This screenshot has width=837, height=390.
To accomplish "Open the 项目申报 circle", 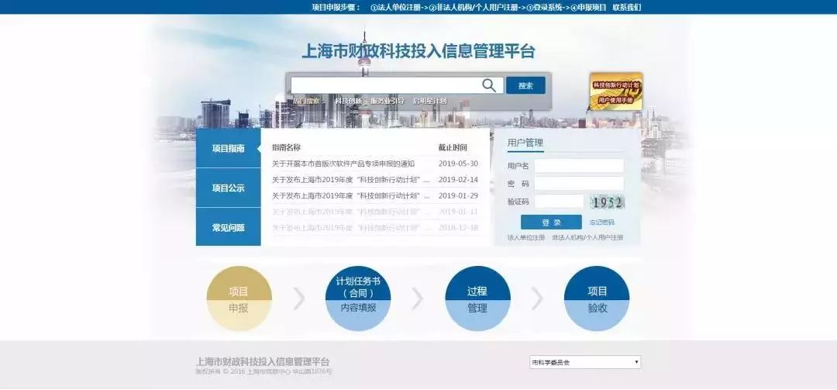I will (239, 299).
